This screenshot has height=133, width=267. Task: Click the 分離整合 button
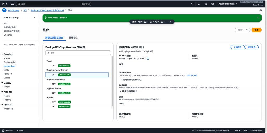tap(238, 47)
